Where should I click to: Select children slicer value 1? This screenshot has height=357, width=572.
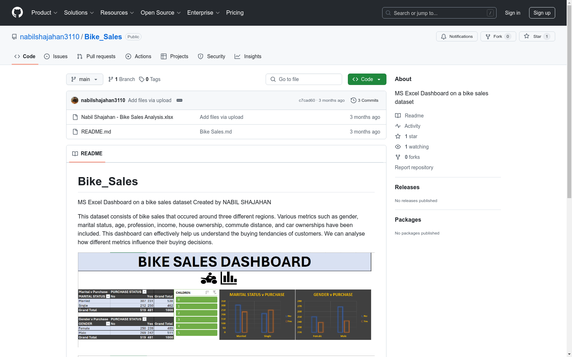click(x=197, y=306)
